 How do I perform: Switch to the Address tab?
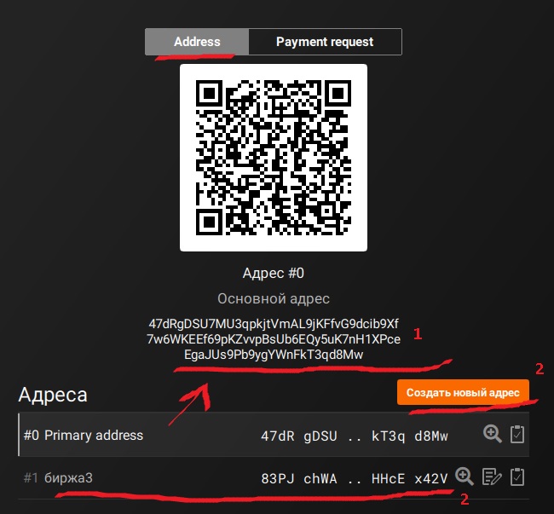pyautogui.click(x=197, y=42)
